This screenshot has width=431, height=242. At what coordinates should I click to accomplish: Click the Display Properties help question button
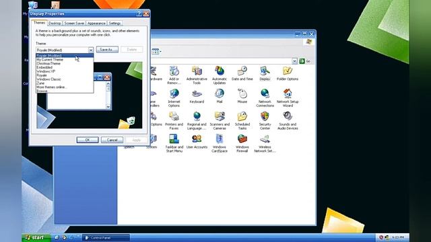point(139,13)
